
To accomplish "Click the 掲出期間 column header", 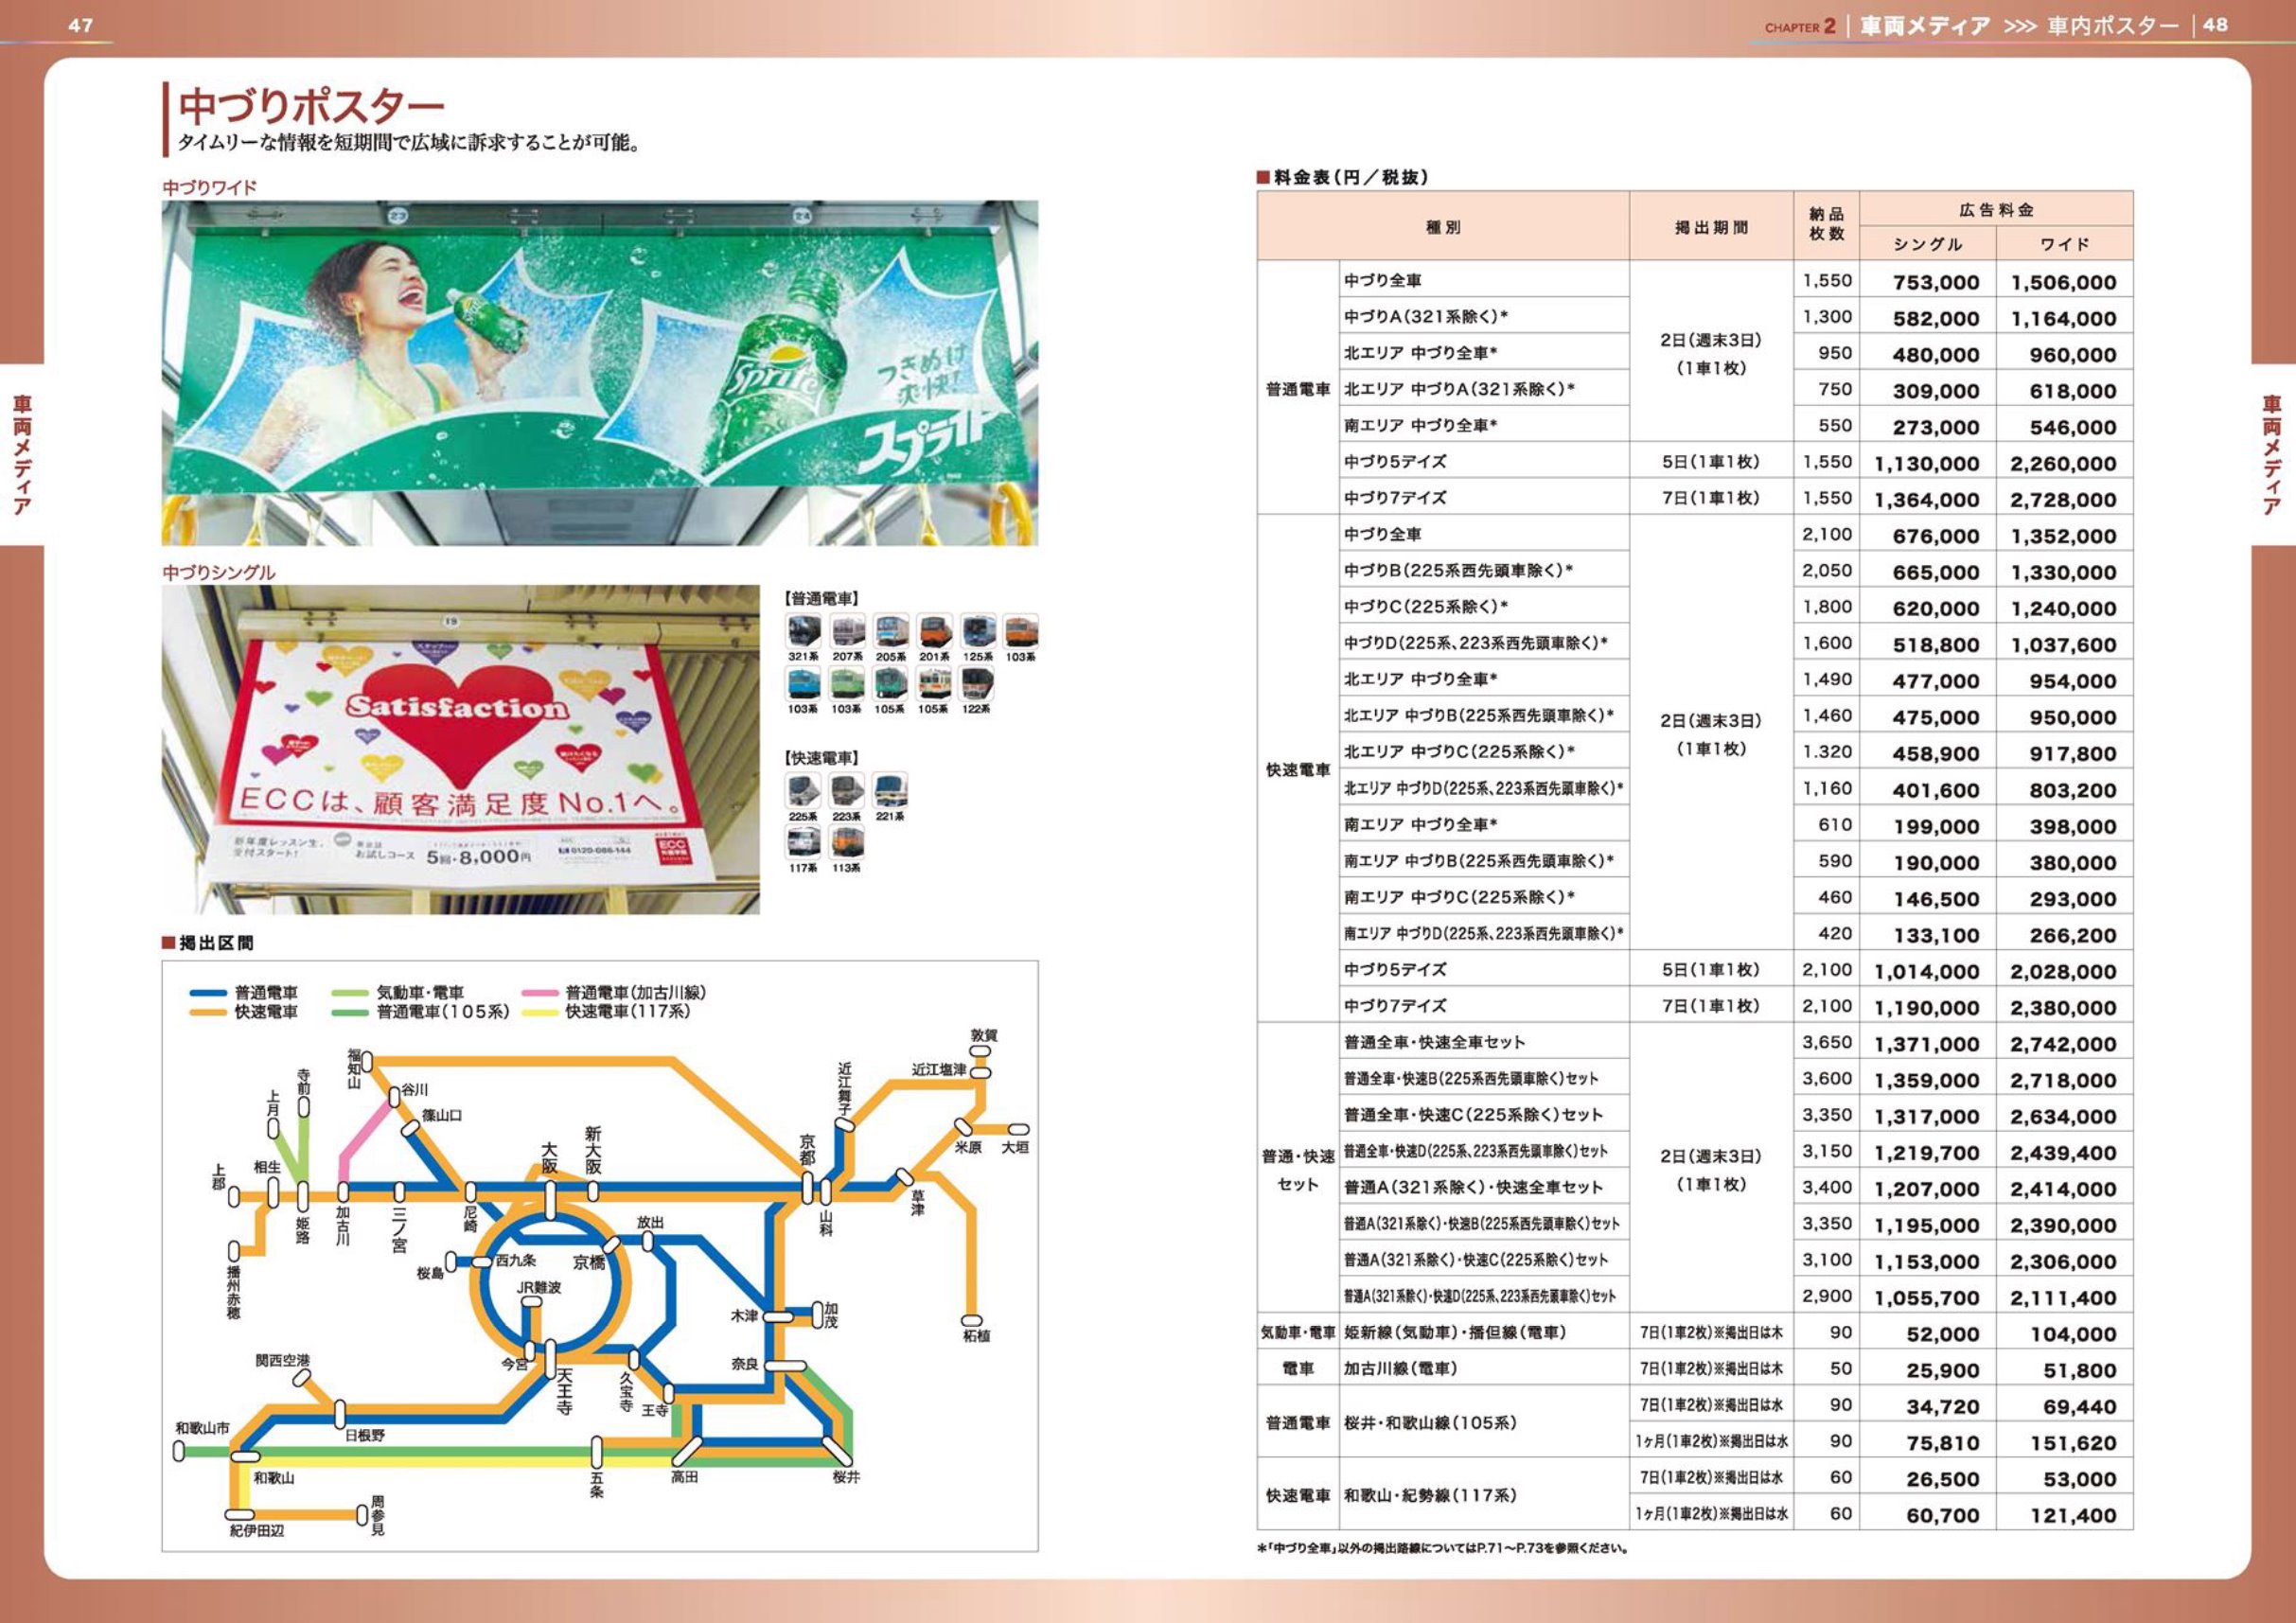I will (1711, 227).
